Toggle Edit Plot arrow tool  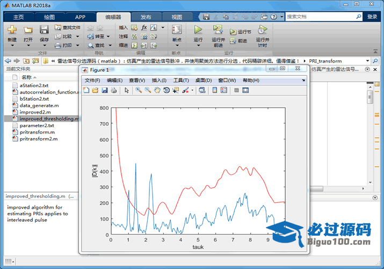tap(127, 90)
